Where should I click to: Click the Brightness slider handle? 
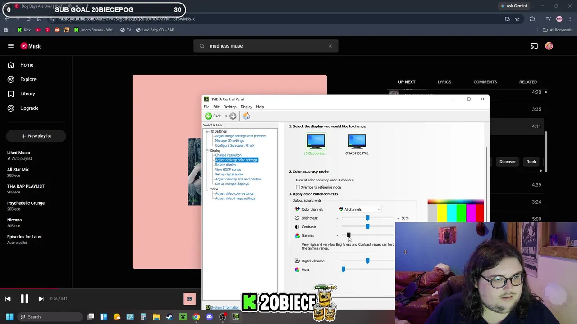pos(367,218)
